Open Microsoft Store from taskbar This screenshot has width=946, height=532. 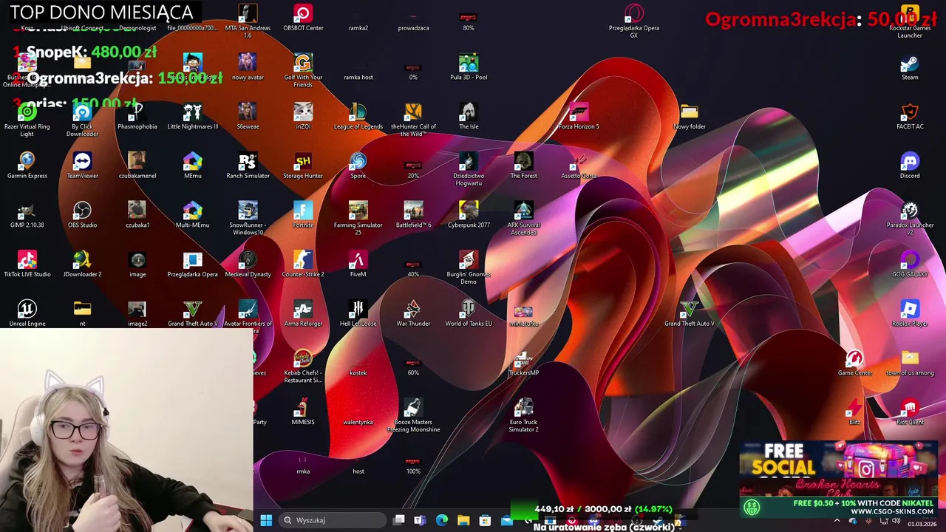point(485,520)
